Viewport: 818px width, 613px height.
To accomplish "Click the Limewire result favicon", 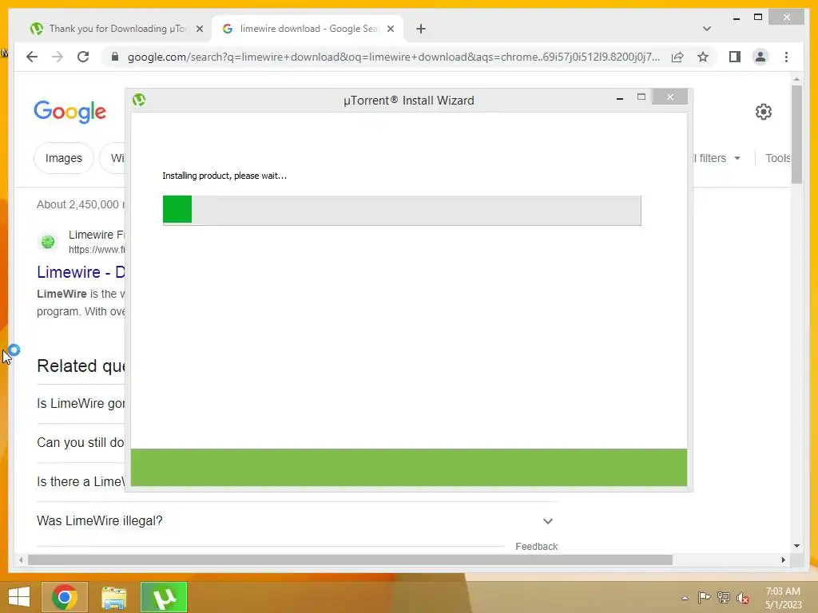I will click(48, 242).
